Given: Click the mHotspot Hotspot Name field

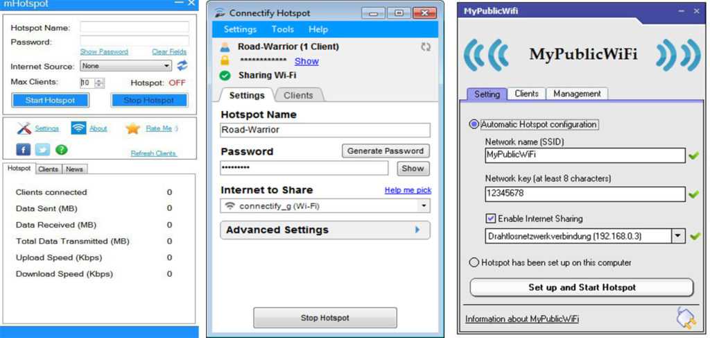Looking at the screenshot, I should pos(135,27).
